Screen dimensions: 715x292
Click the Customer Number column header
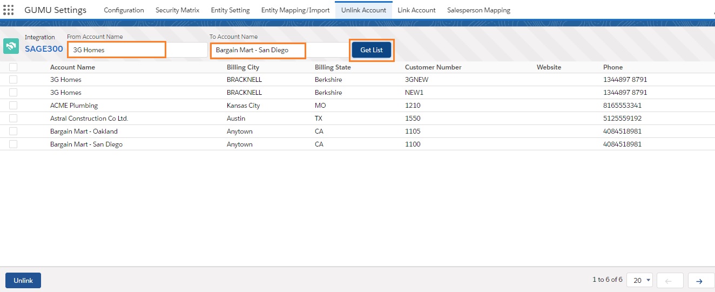433,67
